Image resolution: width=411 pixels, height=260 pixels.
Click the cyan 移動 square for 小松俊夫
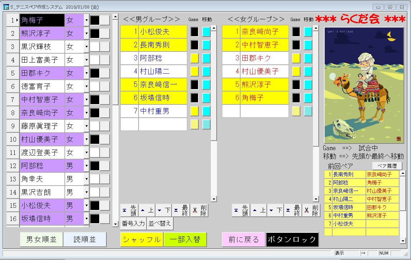pyautogui.click(x=206, y=32)
